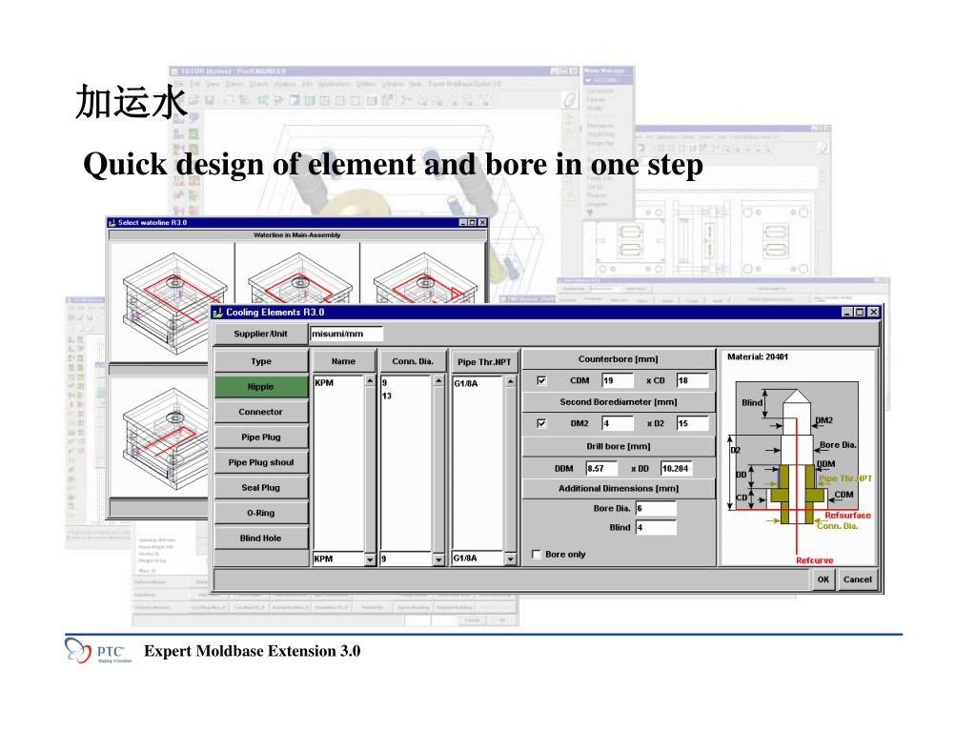The image size is (976, 732).
Task: Click the KPM entry field below Name list
Action: pos(338,559)
